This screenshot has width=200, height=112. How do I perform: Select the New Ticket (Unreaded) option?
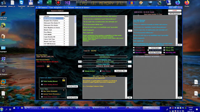point(42,91)
